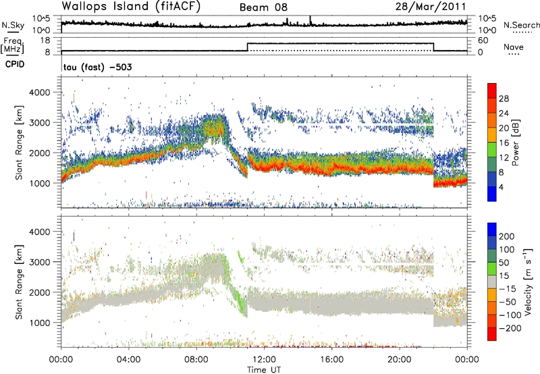
Task: Pick the blue top segment of Velocity colorbar
Action: [492, 230]
